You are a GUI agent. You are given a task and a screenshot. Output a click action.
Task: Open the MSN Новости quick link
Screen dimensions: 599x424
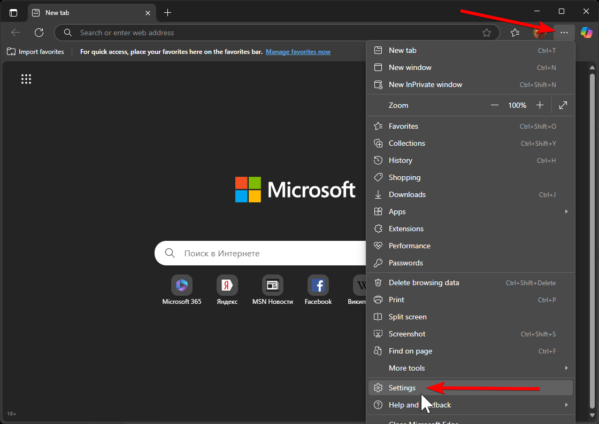click(272, 290)
